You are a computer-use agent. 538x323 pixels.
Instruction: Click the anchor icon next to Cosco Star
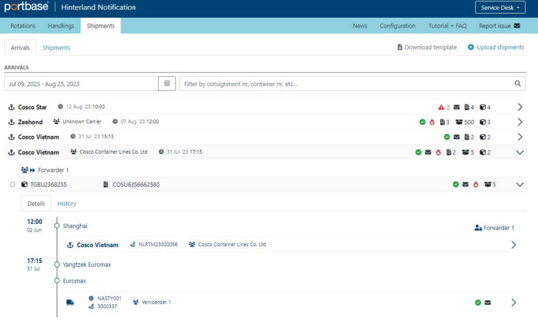11,106
